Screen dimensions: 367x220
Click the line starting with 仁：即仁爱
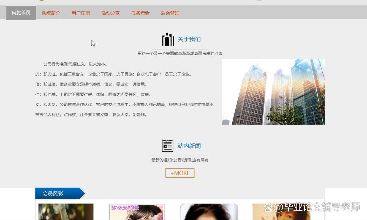93,94
